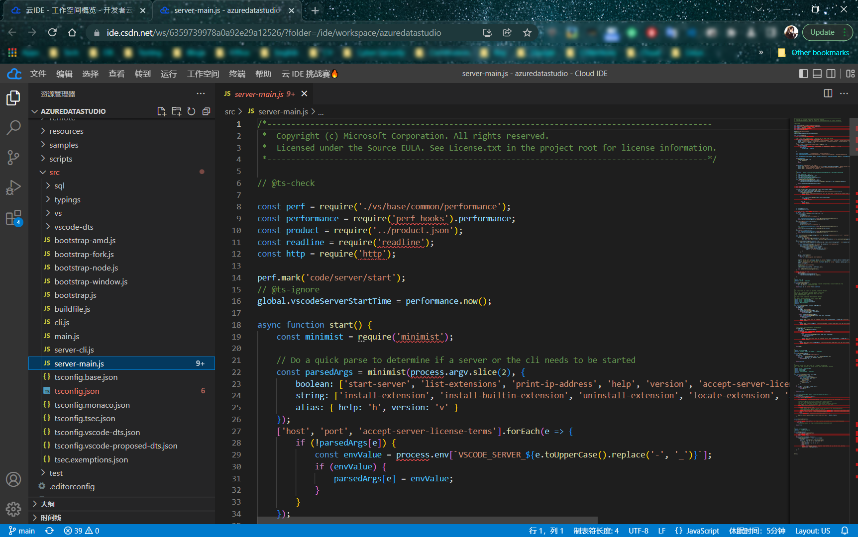This screenshot has height=537, width=858.
Task: Open a new browser tab
Action: pyautogui.click(x=315, y=10)
